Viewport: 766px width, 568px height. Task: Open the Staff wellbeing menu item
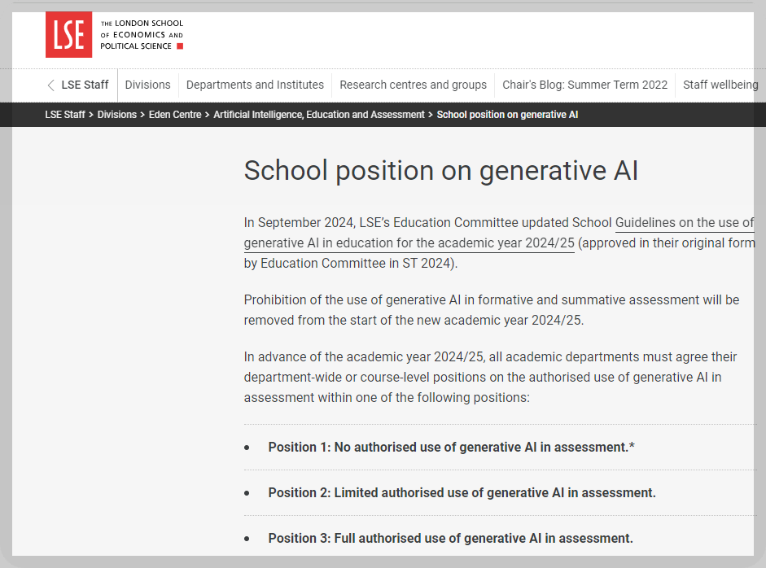(720, 85)
